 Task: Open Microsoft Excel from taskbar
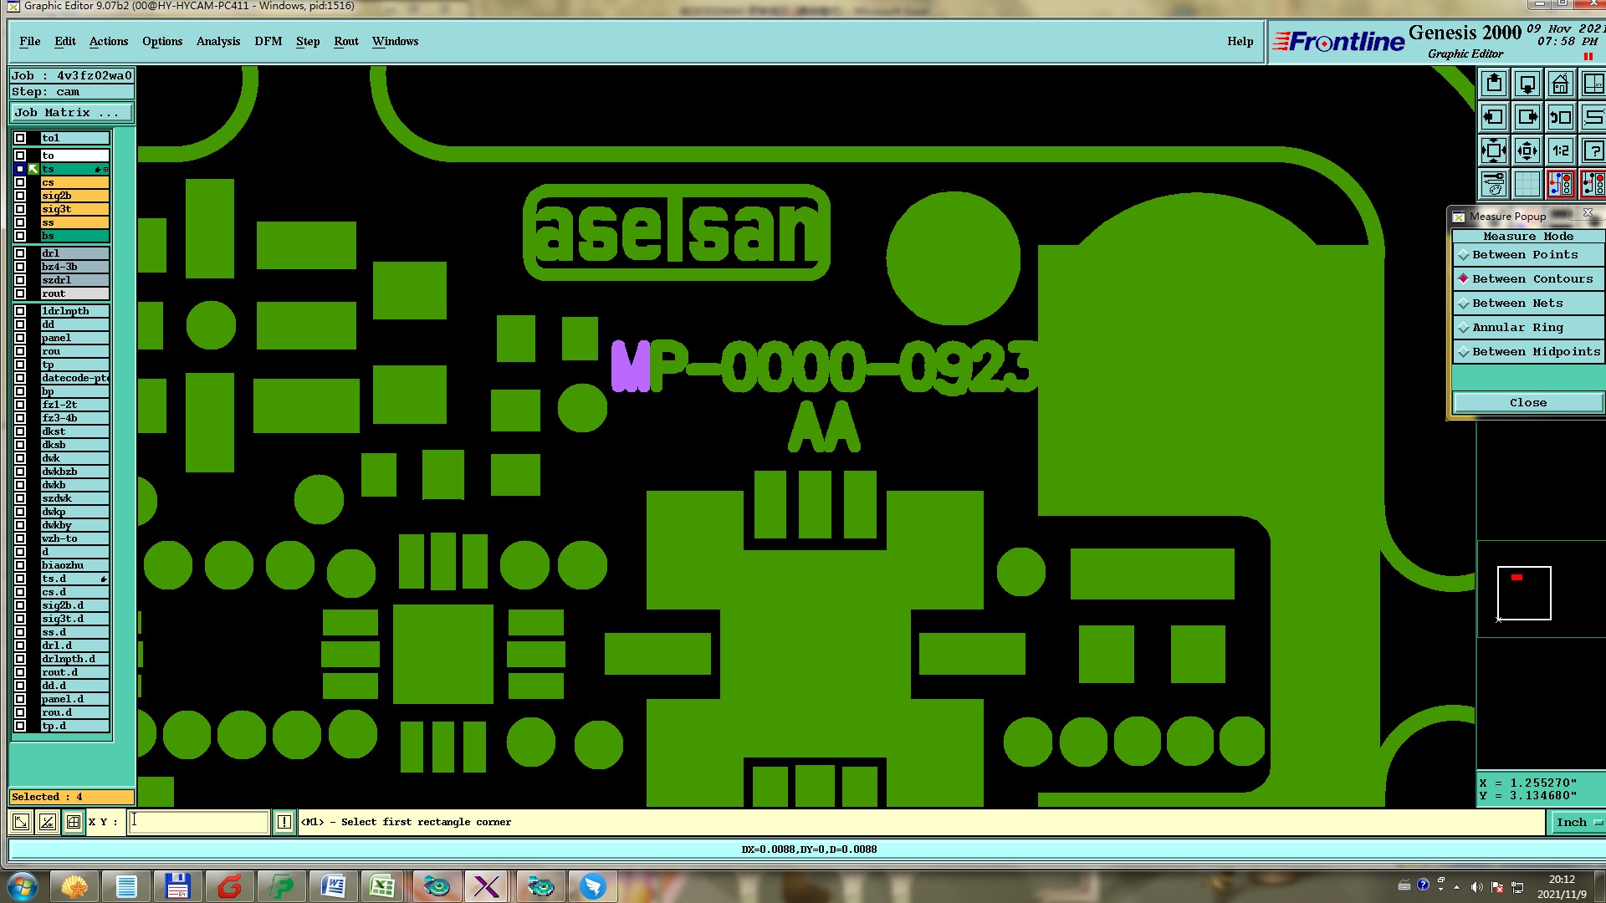tap(383, 886)
